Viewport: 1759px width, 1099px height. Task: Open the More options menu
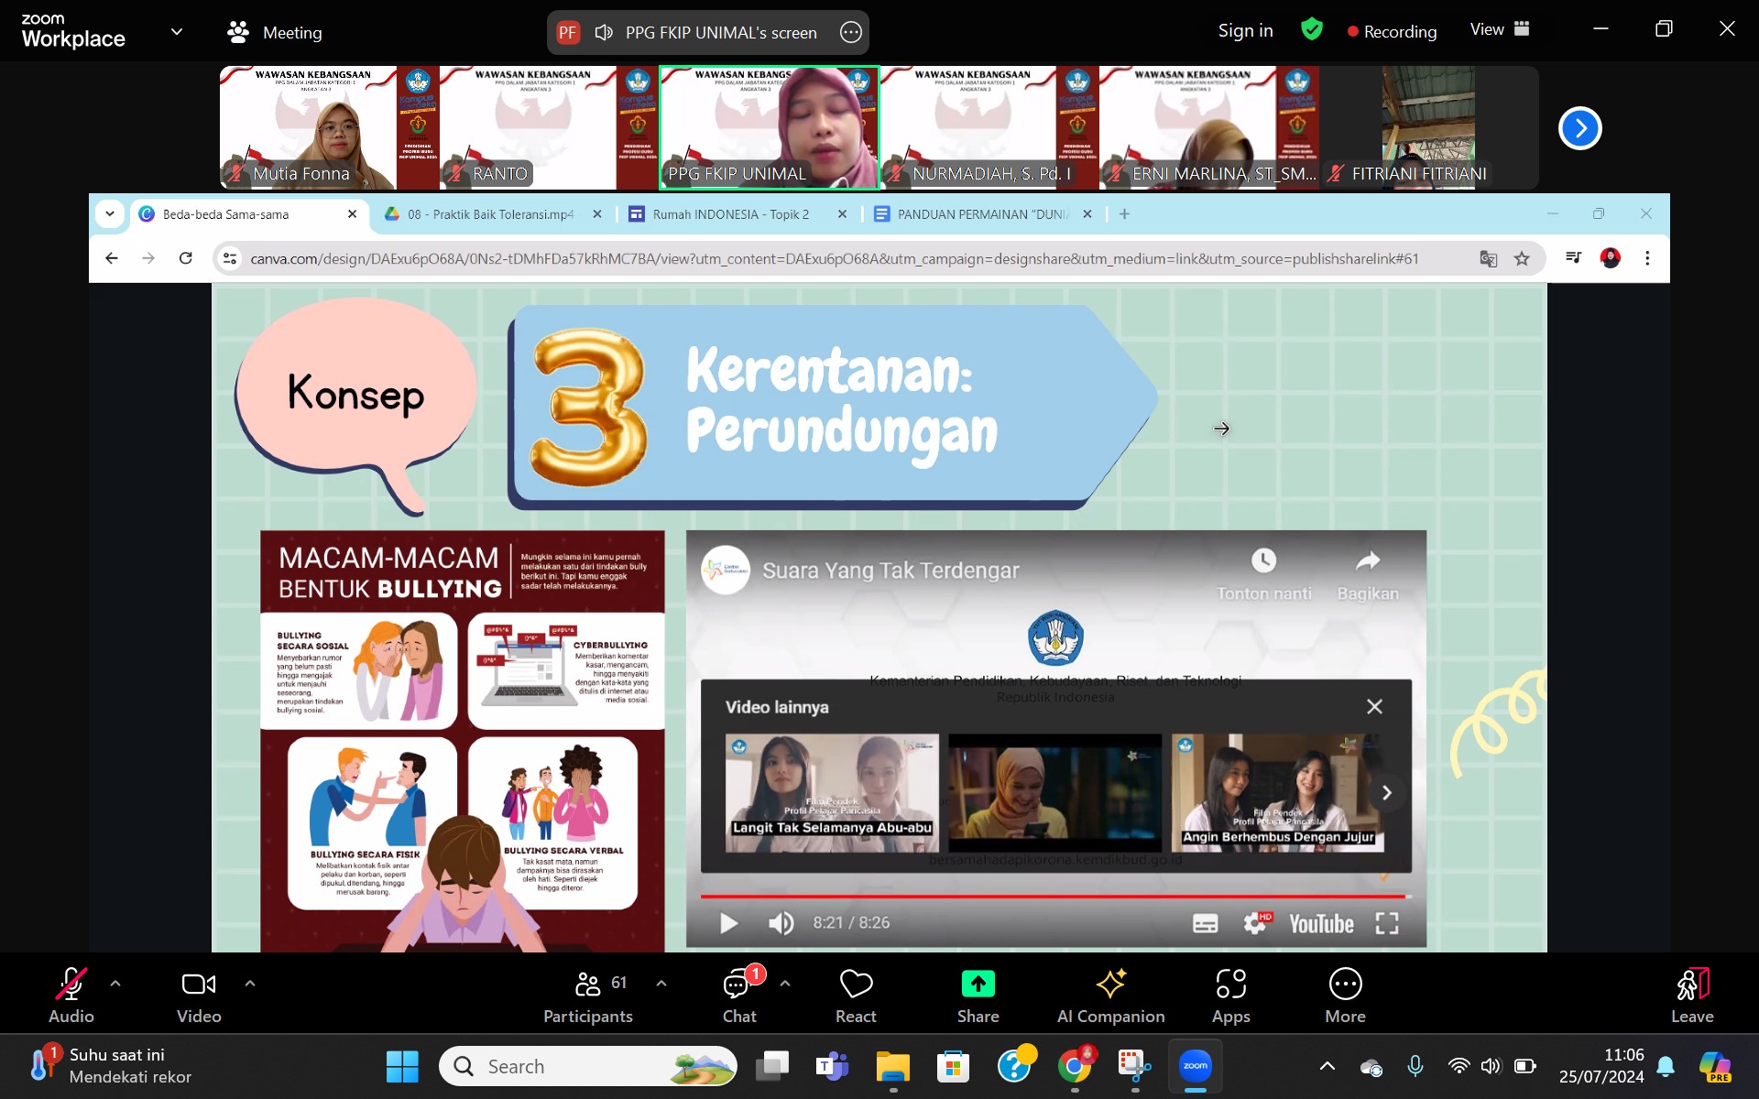coord(1345,996)
